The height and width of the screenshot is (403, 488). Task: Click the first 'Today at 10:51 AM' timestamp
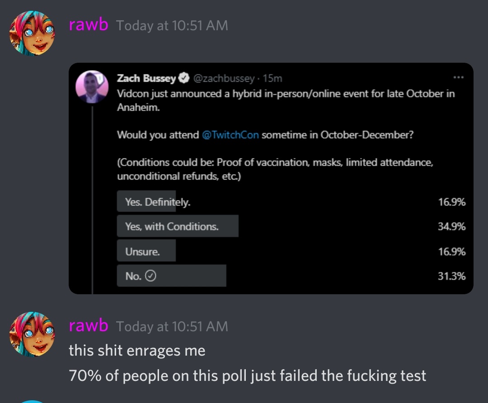tap(172, 25)
